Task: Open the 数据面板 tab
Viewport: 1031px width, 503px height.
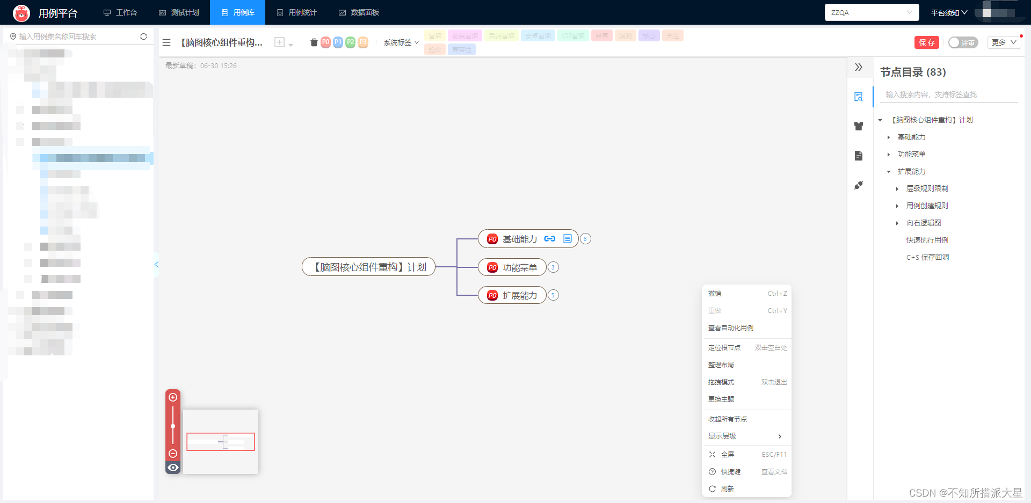Action: click(359, 12)
